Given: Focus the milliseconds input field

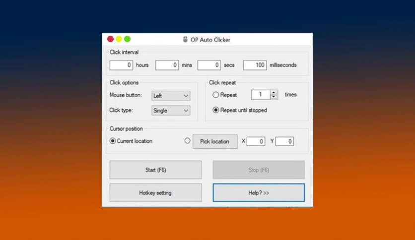Looking at the screenshot, I should 255,65.
